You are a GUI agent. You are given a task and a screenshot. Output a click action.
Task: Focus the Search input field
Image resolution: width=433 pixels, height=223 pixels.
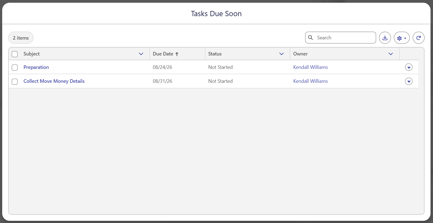click(x=340, y=38)
